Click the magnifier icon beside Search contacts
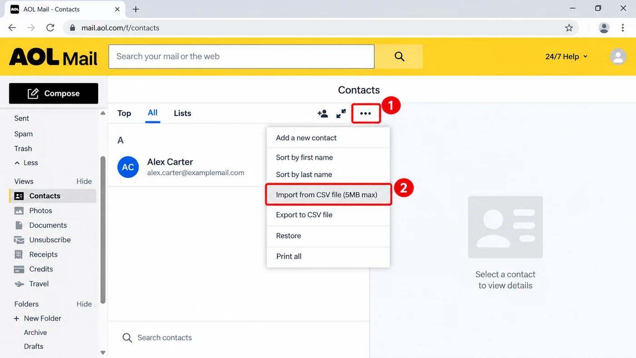The height and width of the screenshot is (358, 636). click(x=128, y=338)
